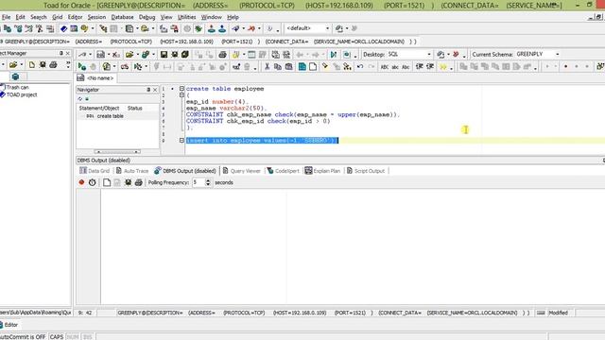The image size is (605, 340).
Task: Click new file icon in Project Manager toolbar
Action: 31,65
